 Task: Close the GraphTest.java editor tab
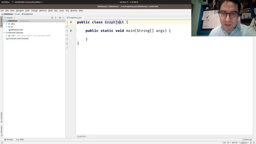83,18
